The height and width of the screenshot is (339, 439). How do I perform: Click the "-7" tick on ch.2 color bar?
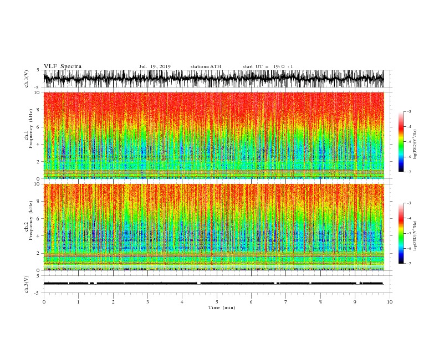pyautogui.click(x=409, y=264)
